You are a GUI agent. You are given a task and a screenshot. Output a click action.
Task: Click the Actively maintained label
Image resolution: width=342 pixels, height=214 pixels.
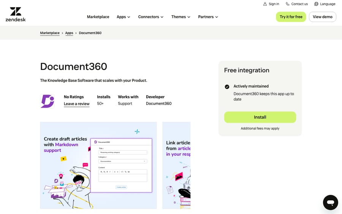click(x=251, y=86)
